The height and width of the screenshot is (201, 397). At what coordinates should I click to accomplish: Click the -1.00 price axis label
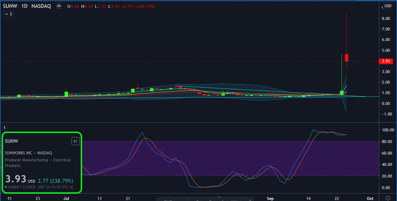coord(386,114)
